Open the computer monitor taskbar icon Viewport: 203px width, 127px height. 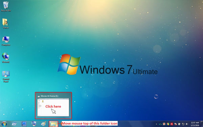pyautogui.click(x=33, y=124)
